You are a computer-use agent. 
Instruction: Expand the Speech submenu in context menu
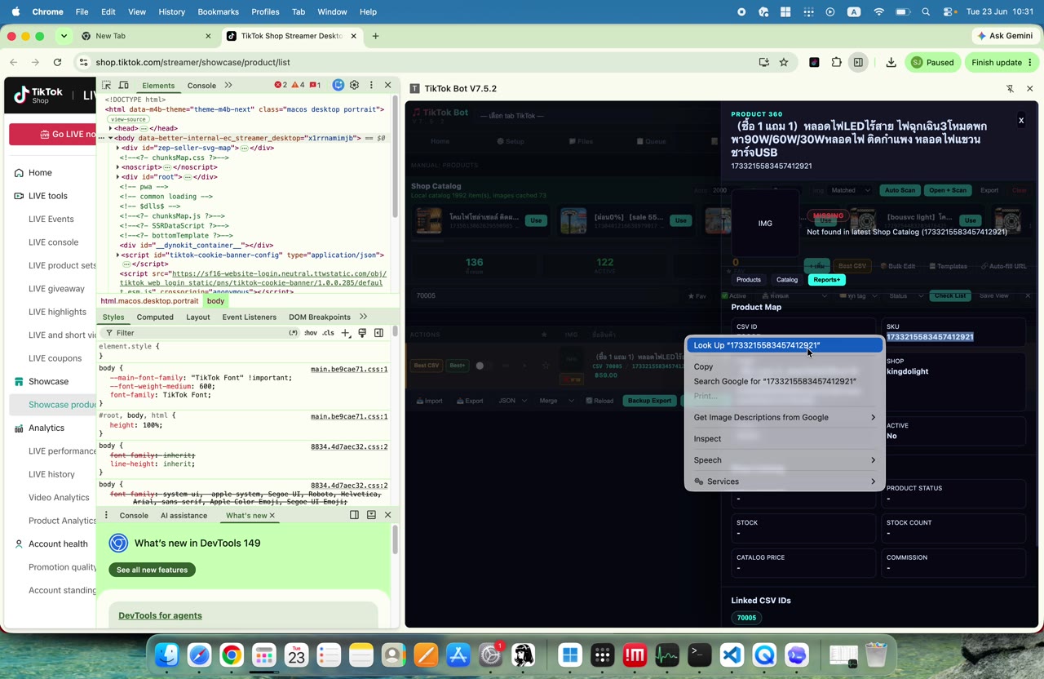point(785,460)
